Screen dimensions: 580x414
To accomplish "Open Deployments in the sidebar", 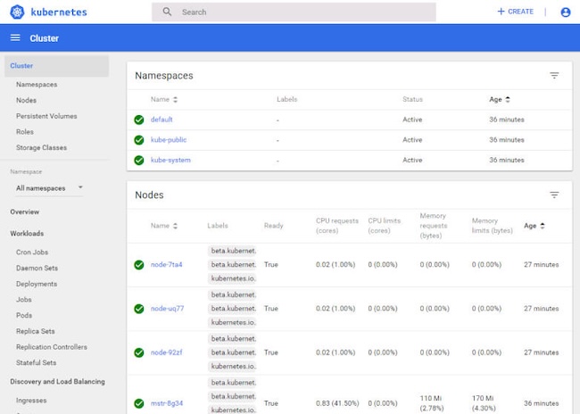I will 37,284.
